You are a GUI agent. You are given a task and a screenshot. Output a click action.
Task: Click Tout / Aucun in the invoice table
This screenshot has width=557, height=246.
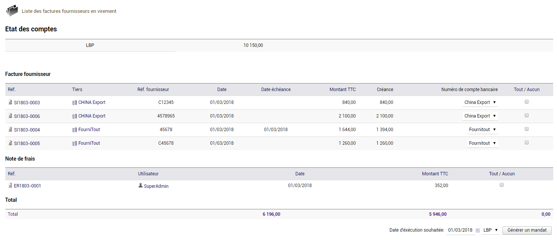(x=527, y=90)
